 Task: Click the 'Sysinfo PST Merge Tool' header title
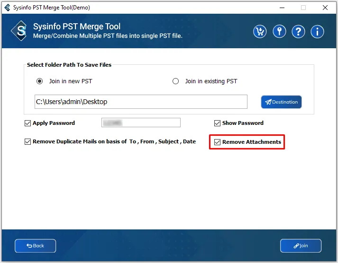(77, 26)
